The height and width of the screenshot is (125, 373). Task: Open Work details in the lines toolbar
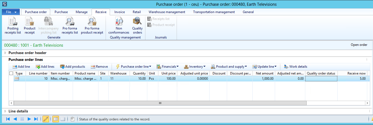pyautogui.click(x=295, y=67)
